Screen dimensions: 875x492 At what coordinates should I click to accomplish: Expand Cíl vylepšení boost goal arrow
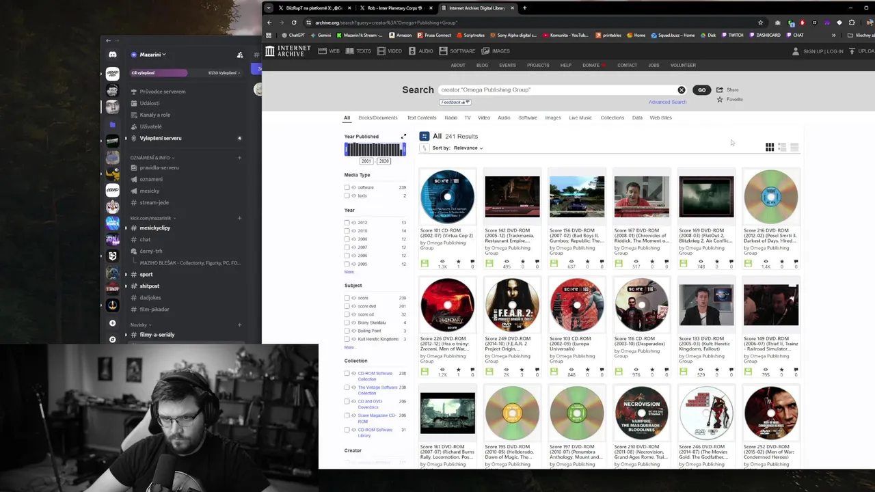point(240,72)
